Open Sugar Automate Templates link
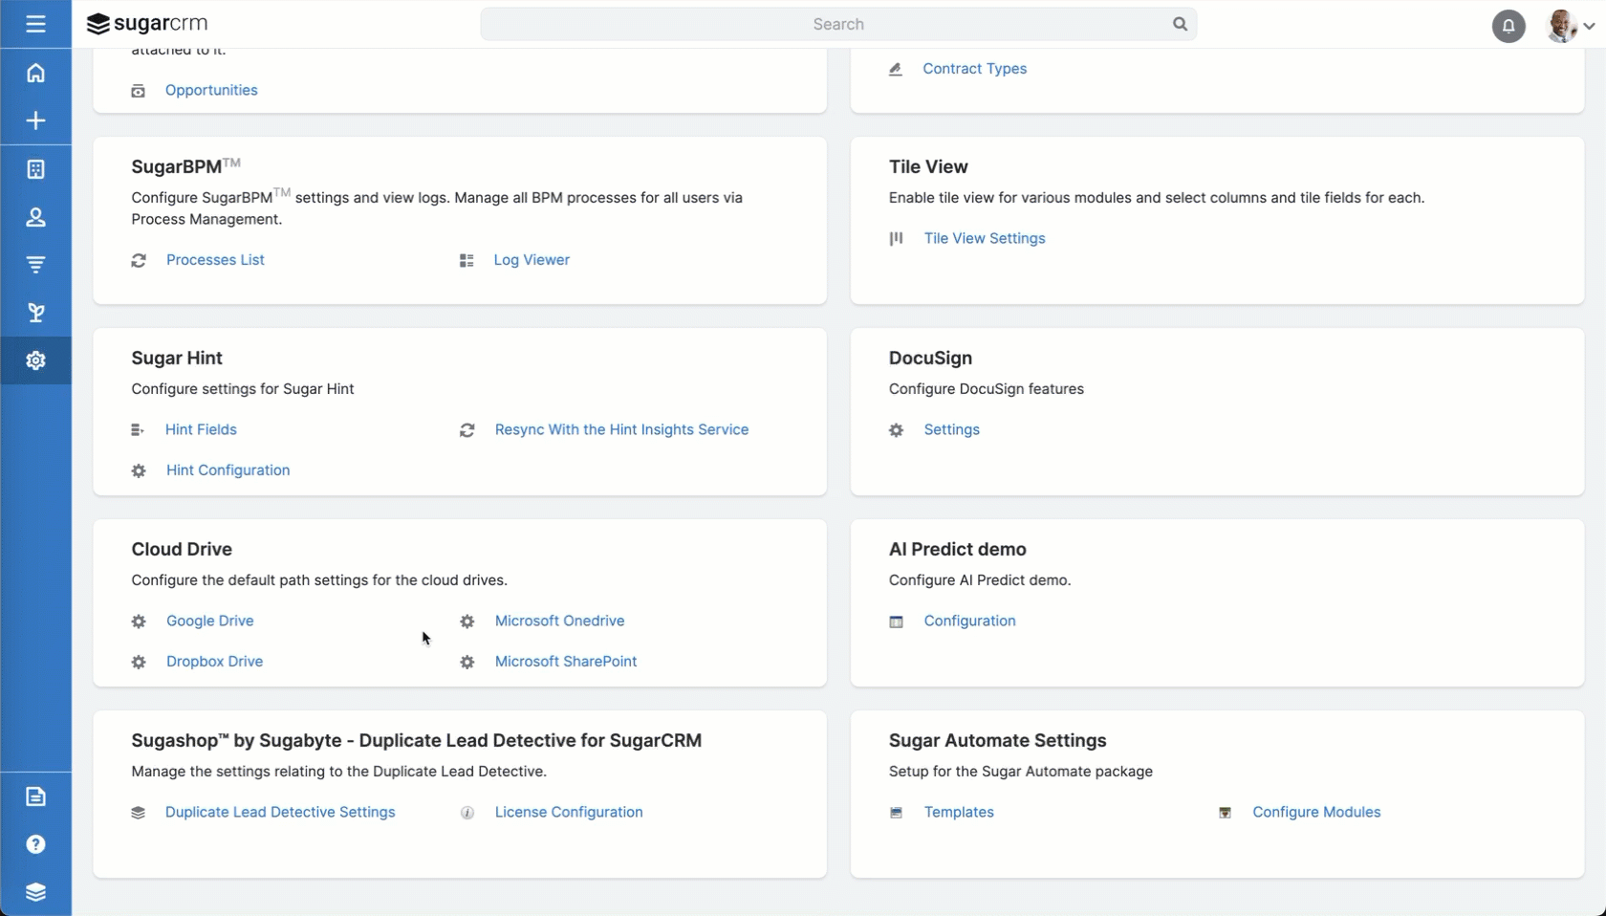This screenshot has height=916, width=1606. (x=959, y=812)
